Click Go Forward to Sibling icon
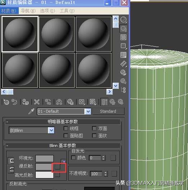The width and height of the screenshot is (188, 190). [121, 102]
